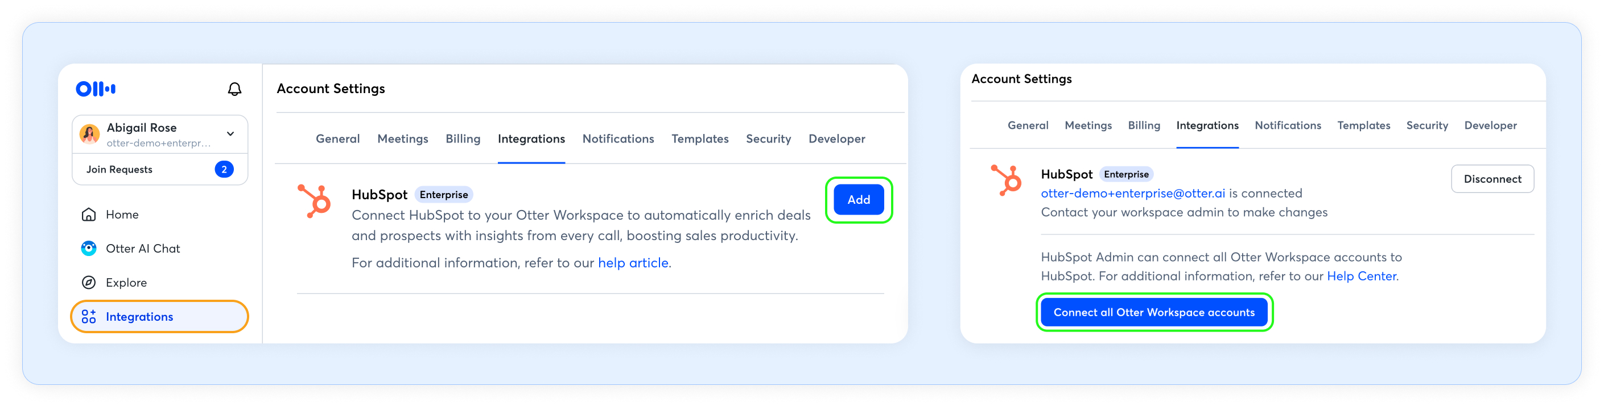This screenshot has width=1604, height=407.
Task: Click Connect all Otter Workspace accounts
Action: pyautogui.click(x=1154, y=313)
